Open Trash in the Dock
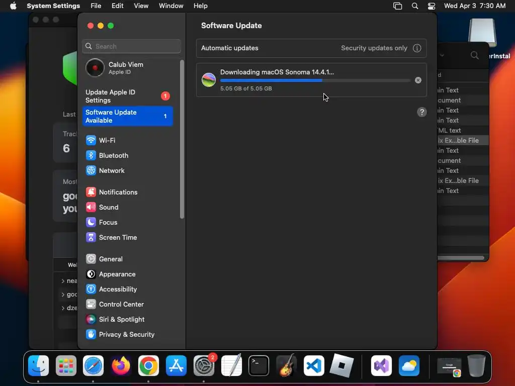 click(476, 365)
